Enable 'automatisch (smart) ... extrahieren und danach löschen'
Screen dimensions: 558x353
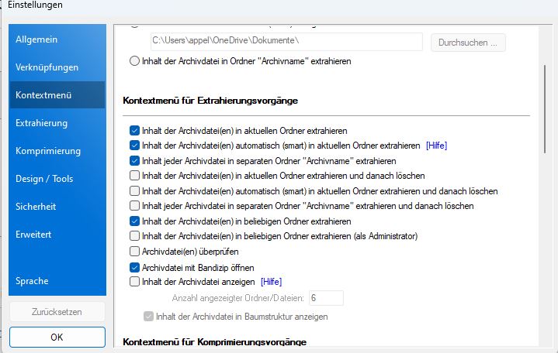tap(134, 191)
